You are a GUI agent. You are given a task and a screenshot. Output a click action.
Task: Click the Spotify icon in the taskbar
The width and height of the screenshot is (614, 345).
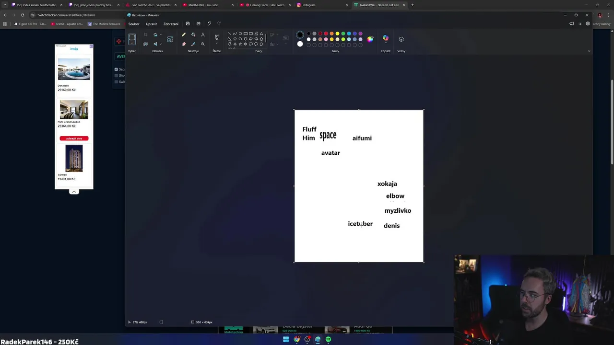328,339
